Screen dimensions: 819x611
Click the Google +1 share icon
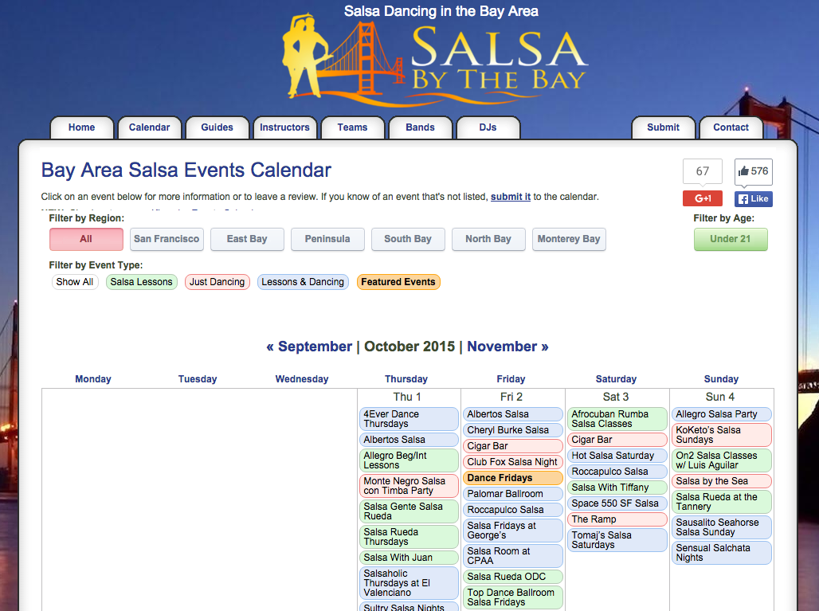[702, 198]
